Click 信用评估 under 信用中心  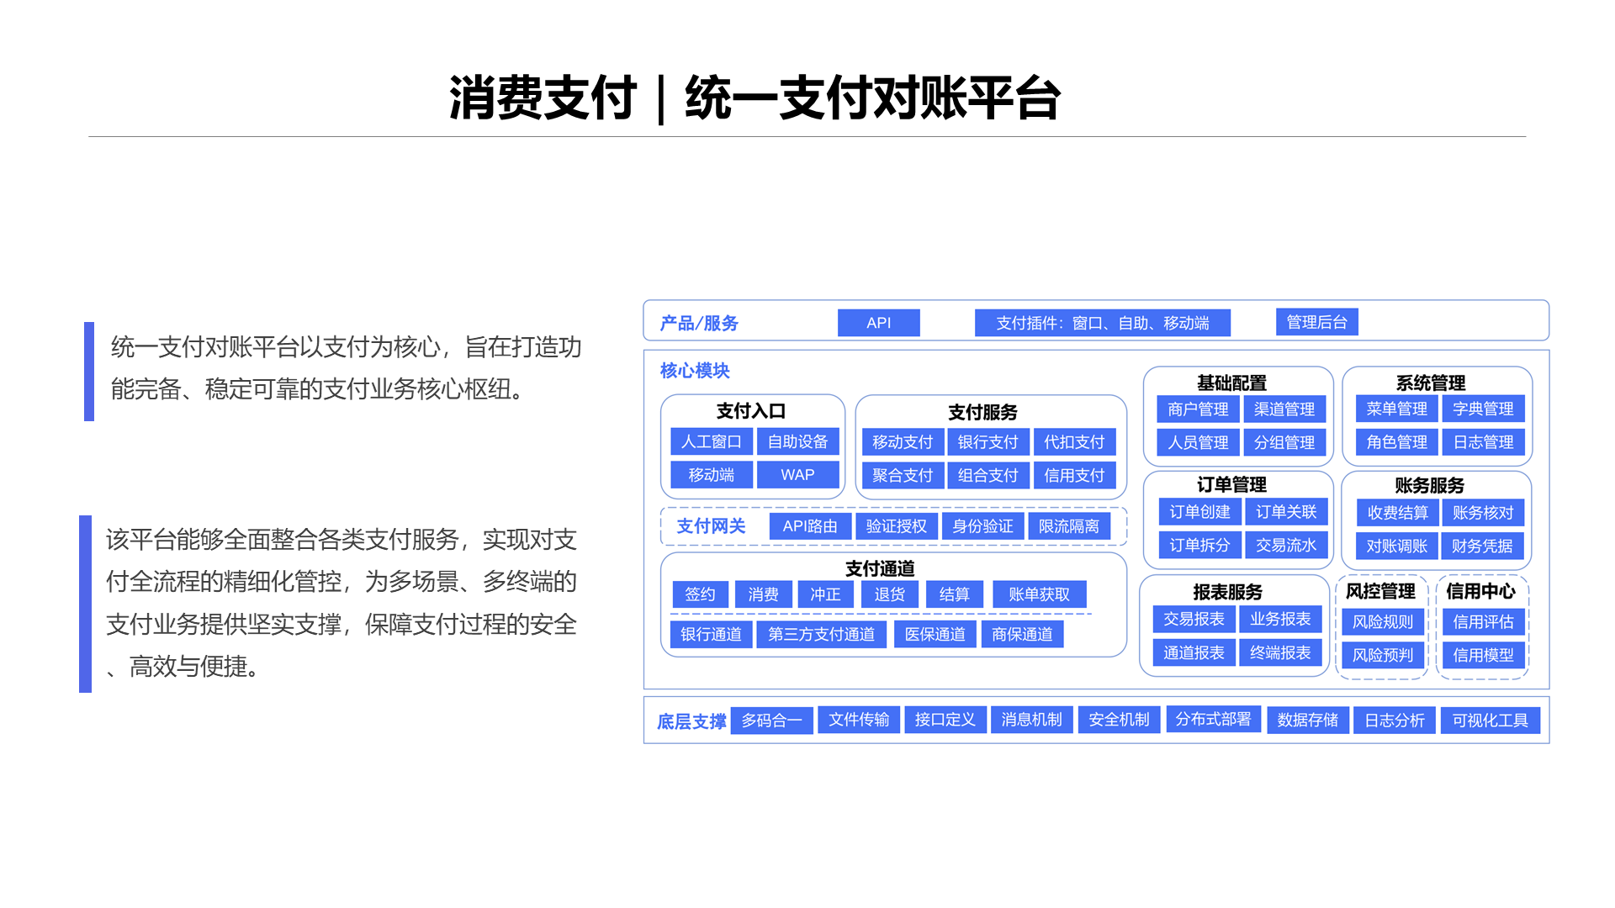pyautogui.click(x=1483, y=623)
